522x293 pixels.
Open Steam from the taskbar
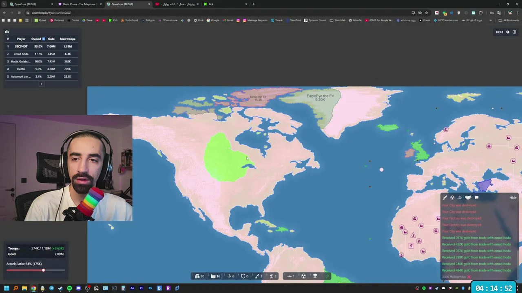tap(60, 288)
